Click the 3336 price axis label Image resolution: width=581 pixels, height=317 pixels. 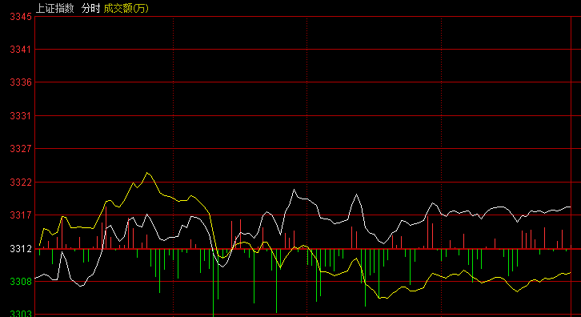click(x=20, y=82)
